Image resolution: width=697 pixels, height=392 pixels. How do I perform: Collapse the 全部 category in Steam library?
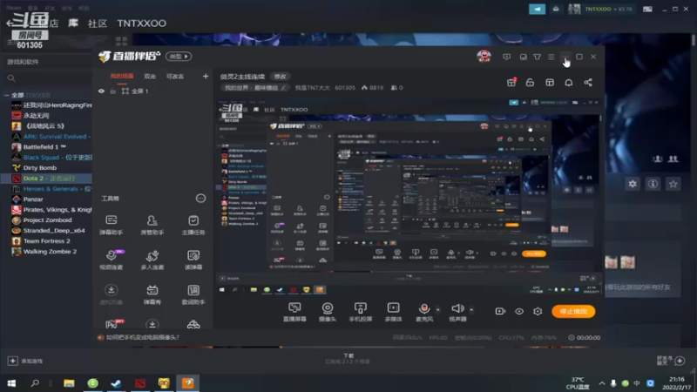pyautogui.click(x=7, y=95)
